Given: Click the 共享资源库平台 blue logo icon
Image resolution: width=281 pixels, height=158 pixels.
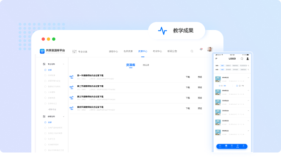Looking at the screenshot, I should pyautogui.click(x=42, y=51).
